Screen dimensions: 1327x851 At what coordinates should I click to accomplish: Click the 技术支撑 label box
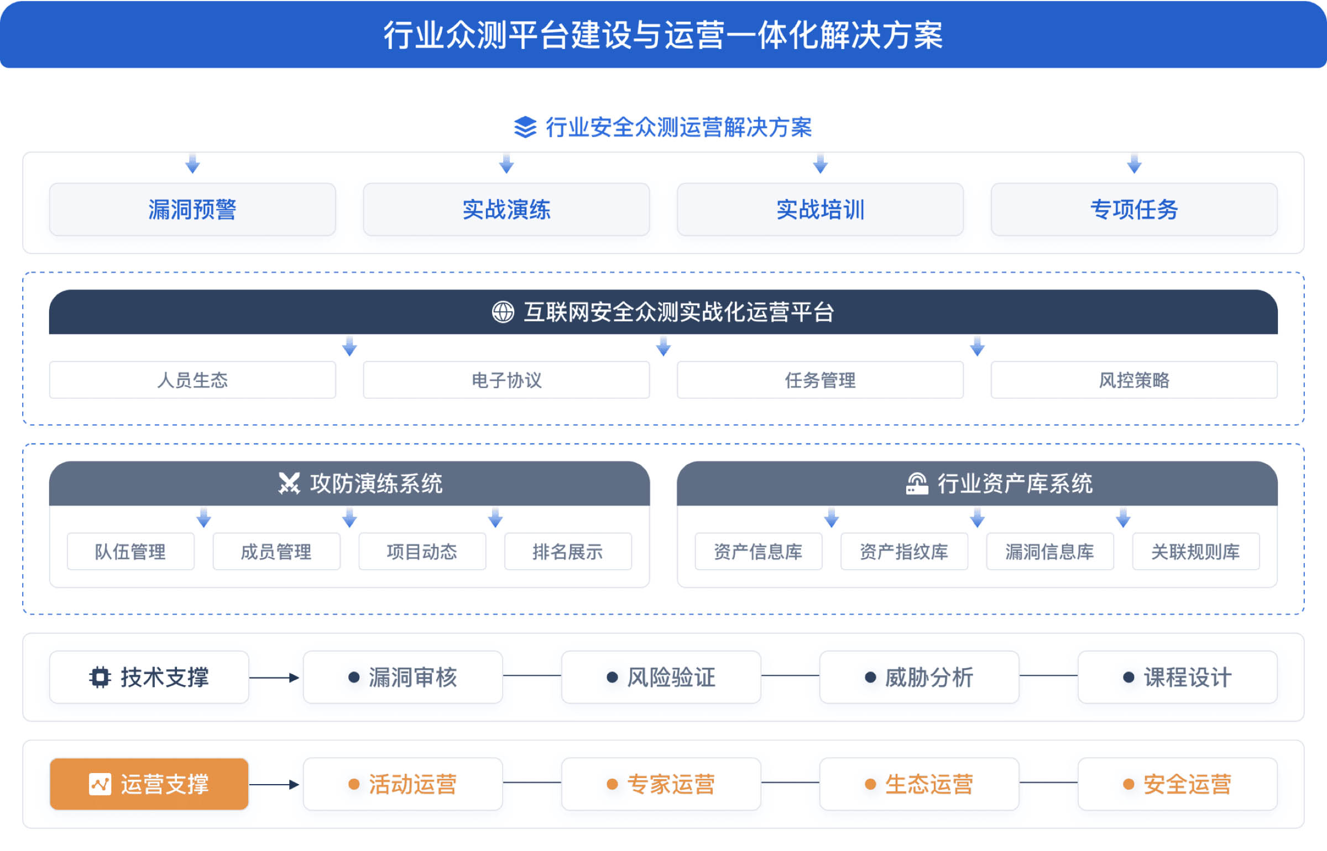[149, 677]
